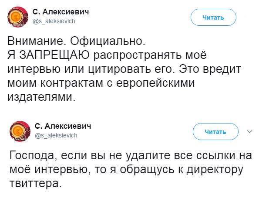Visit @s_aleksievich handle in first tweet
Image resolution: width=259 pixels, height=209 pixels.
54,21
